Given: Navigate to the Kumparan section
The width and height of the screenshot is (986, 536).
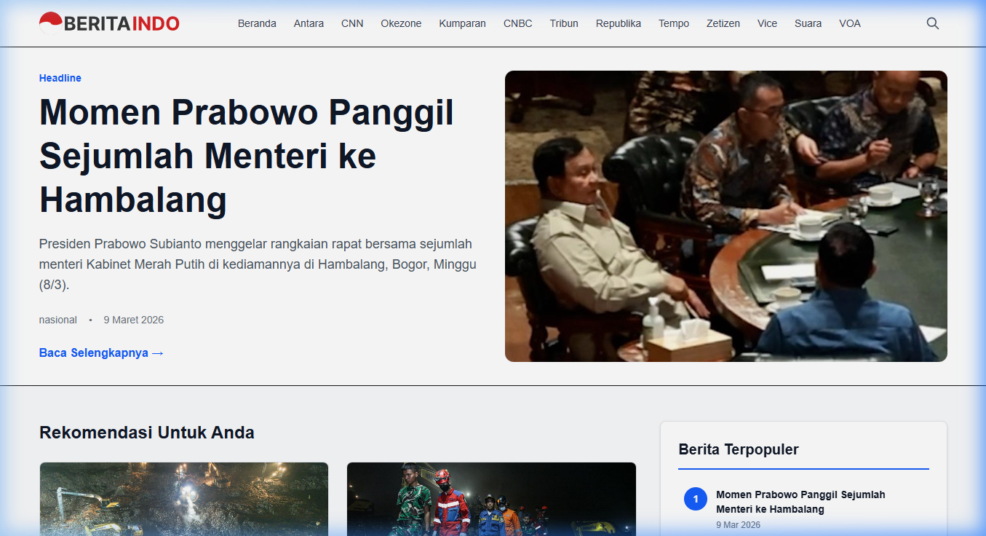Looking at the screenshot, I should pos(462,23).
